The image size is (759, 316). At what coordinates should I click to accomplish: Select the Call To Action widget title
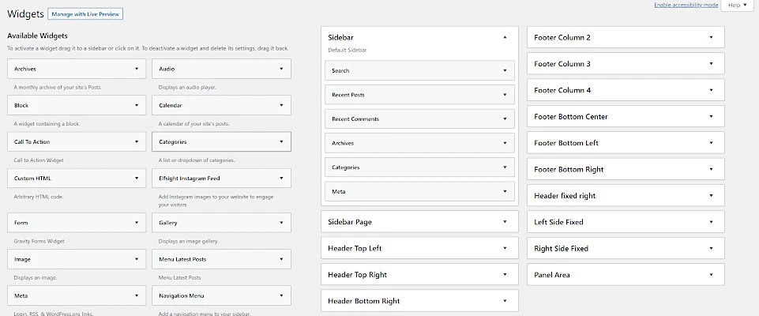[32, 141]
